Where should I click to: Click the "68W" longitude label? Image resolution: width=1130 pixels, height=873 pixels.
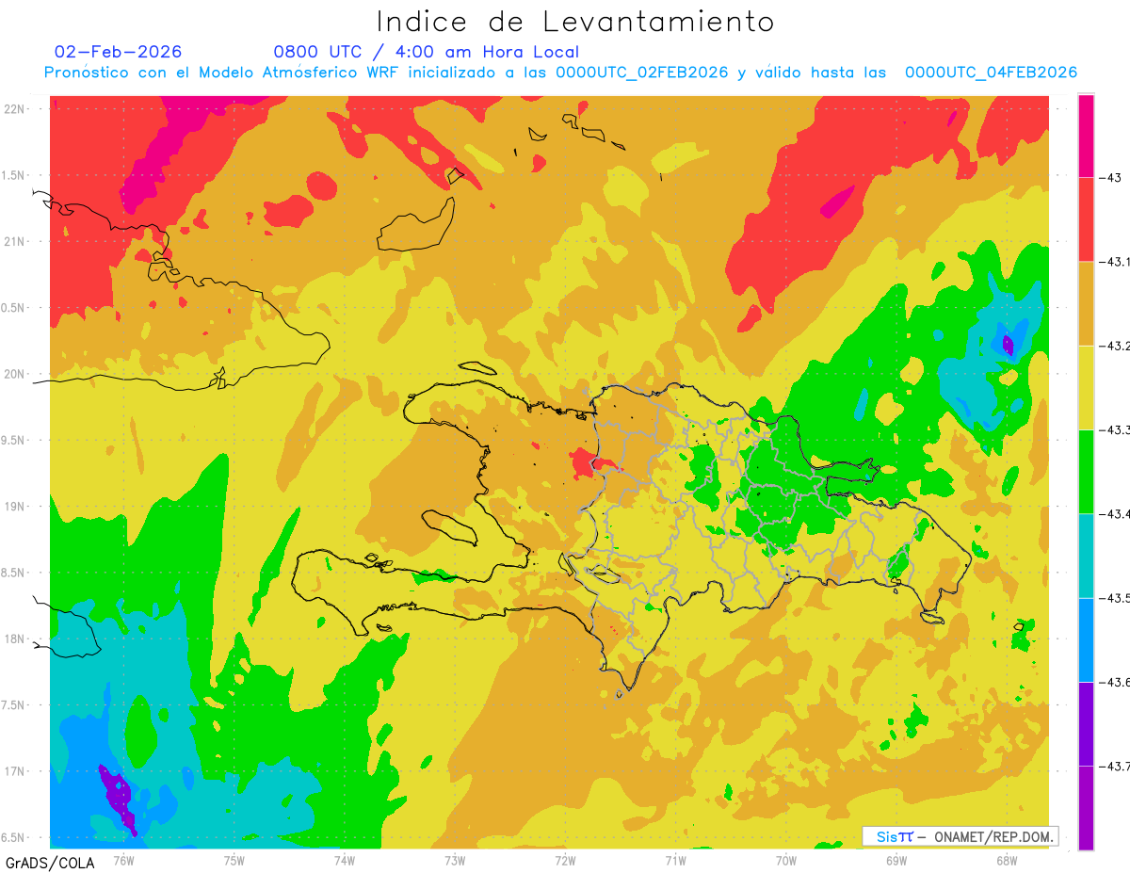1007,860
